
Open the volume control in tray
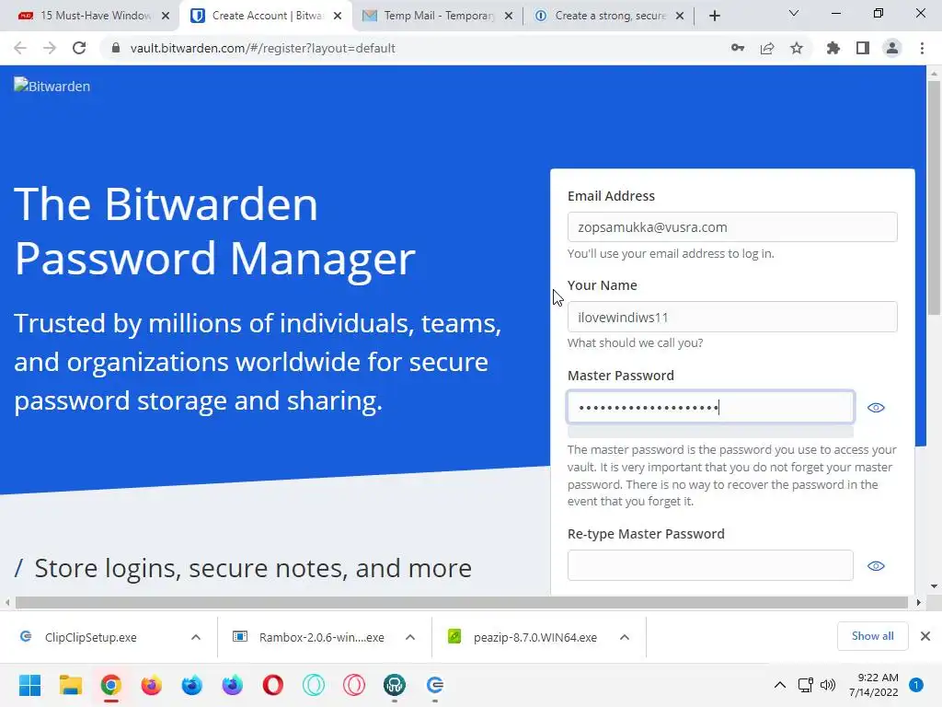827,685
